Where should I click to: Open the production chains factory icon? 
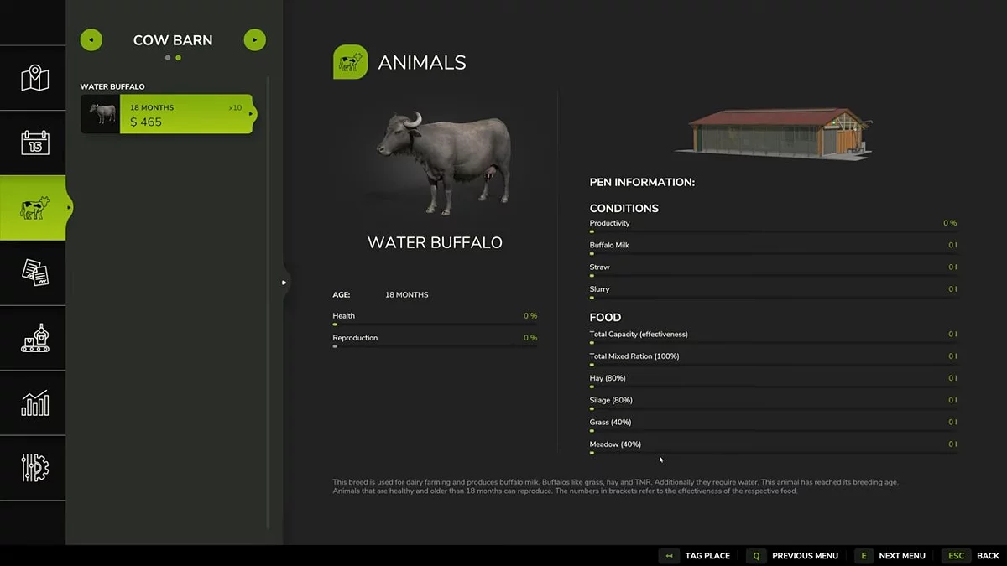[x=34, y=338]
